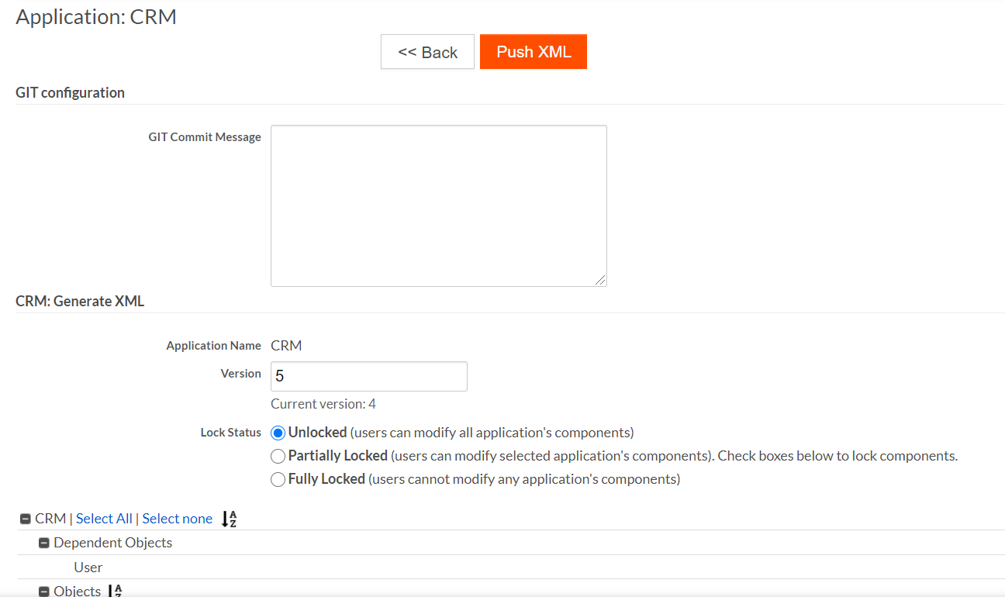1005x597 pixels.
Task: Collapse the CRM root tree node
Action: click(x=26, y=519)
